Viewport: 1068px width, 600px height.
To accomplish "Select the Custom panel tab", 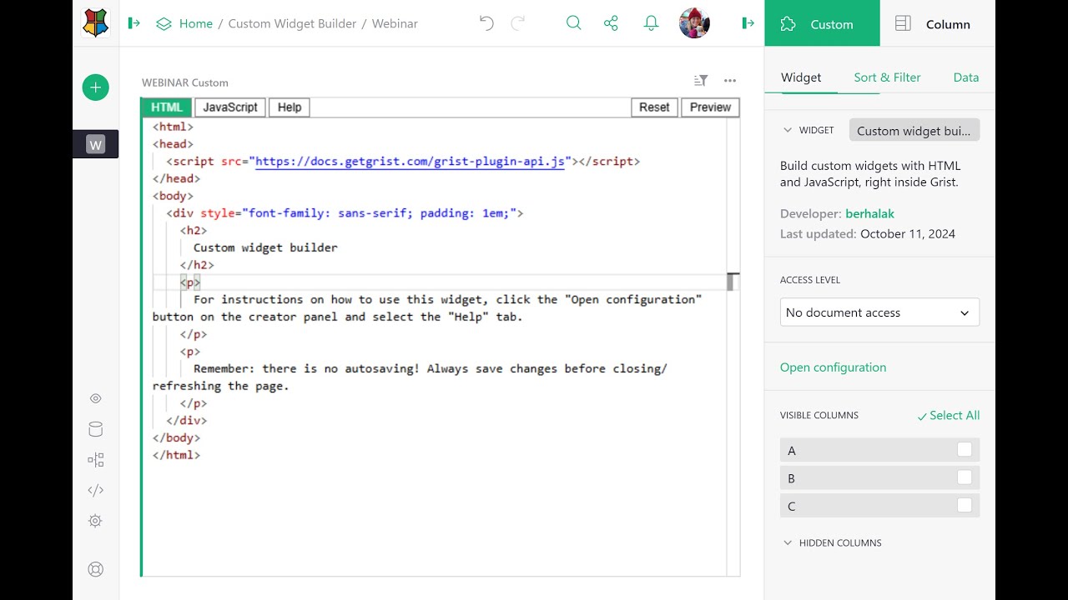I will coord(822,23).
